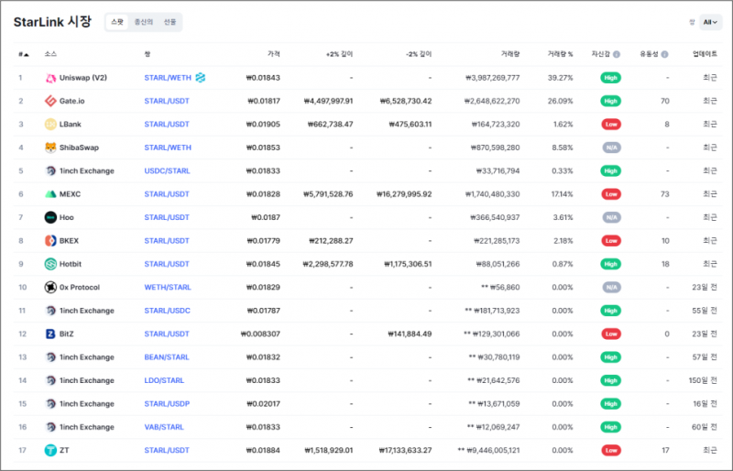
Task: Click 39.27% volume percentage
Action: [x=561, y=78]
